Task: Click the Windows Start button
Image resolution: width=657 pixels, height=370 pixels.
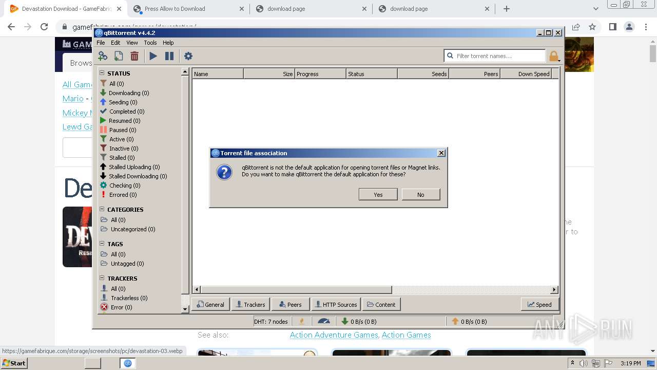Action: [x=14, y=363]
